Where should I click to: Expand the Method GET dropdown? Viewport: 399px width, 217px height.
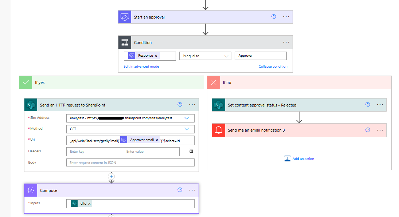187,129
